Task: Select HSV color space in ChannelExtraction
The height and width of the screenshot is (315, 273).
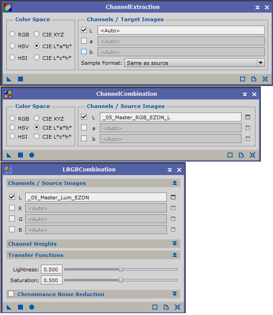Action: pyautogui.click(x=13, y=46)
